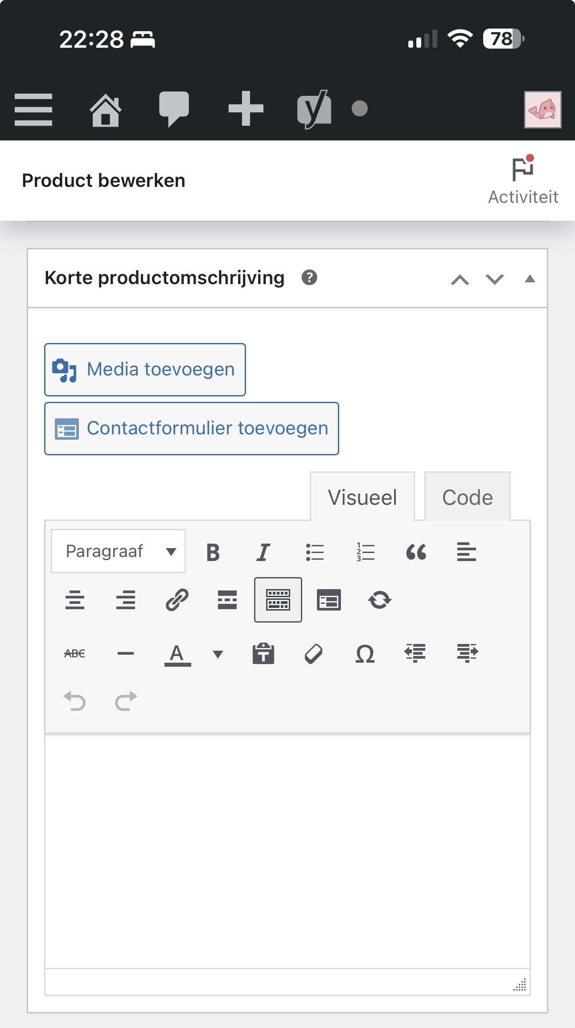Screen dimensions: 575x1028
Task: Toggle center text alignment
Action: click(74, 600)
